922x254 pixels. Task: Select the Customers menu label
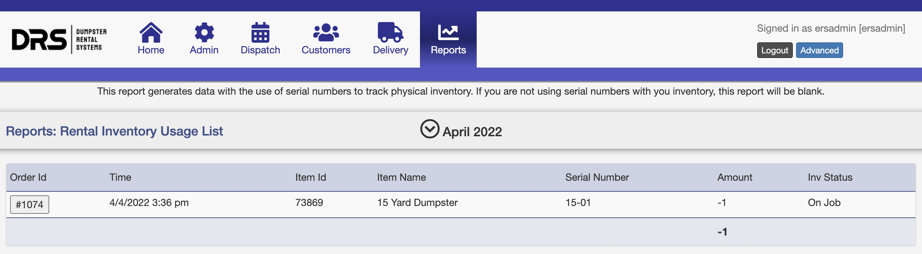click(326, 50)
